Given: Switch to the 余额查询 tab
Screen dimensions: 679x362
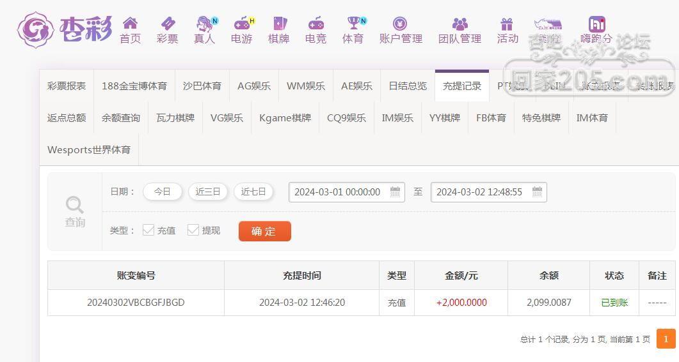Looking at the screenshot, I should (x=121, y=118).
